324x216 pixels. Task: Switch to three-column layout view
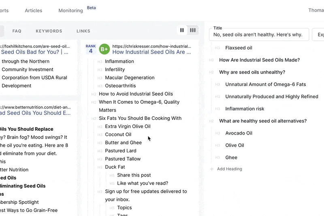coord(193,30)
